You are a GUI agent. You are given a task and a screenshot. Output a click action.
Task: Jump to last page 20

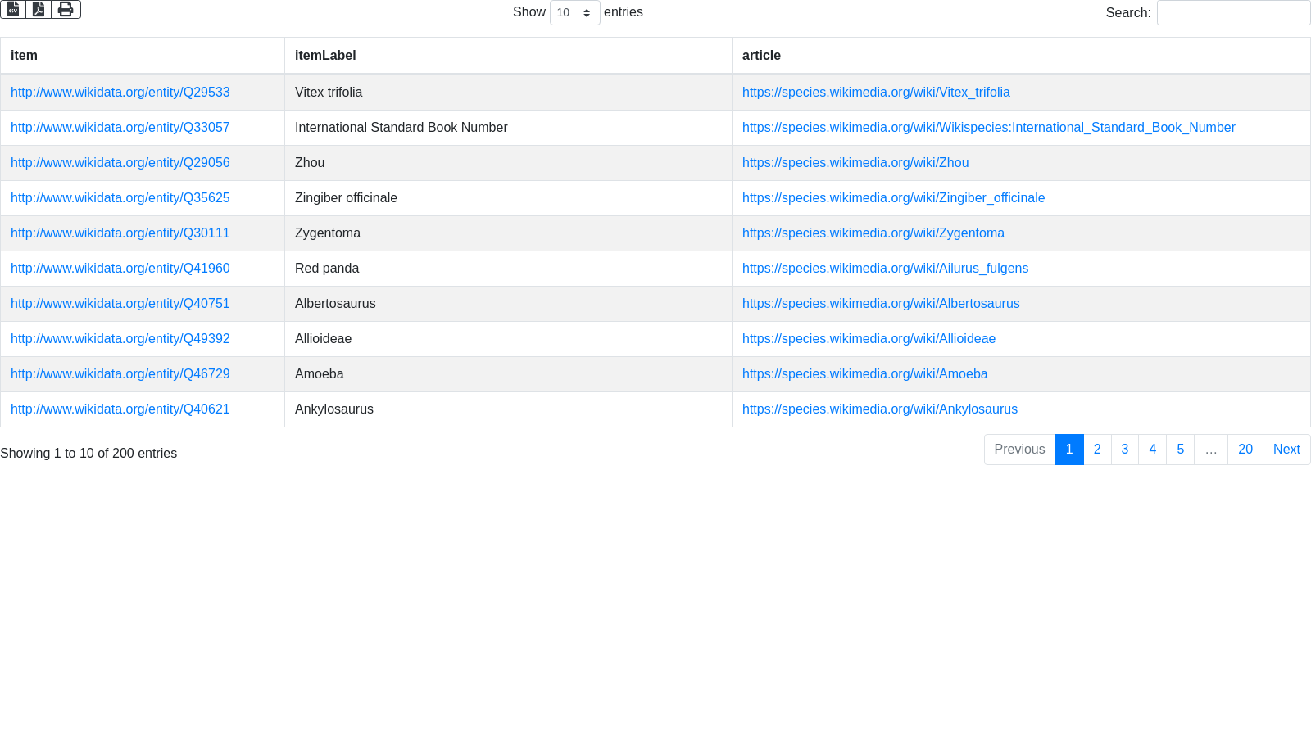1245,450
